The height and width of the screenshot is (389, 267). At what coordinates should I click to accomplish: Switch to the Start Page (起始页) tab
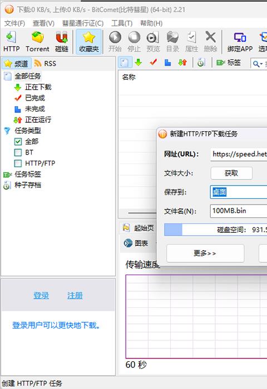139,228
